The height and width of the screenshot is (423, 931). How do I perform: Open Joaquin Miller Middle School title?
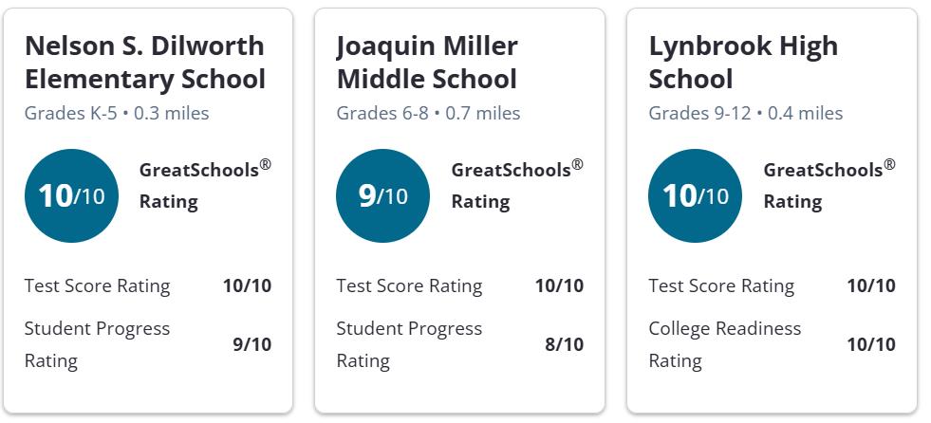pos(427,63)
